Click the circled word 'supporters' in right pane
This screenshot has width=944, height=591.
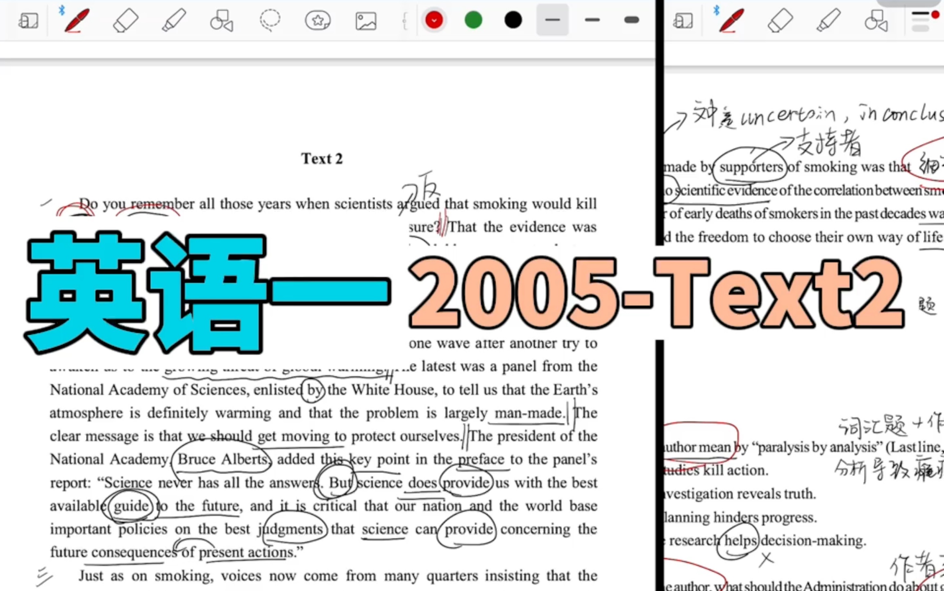pyautogui.click(x=751, y=167)
